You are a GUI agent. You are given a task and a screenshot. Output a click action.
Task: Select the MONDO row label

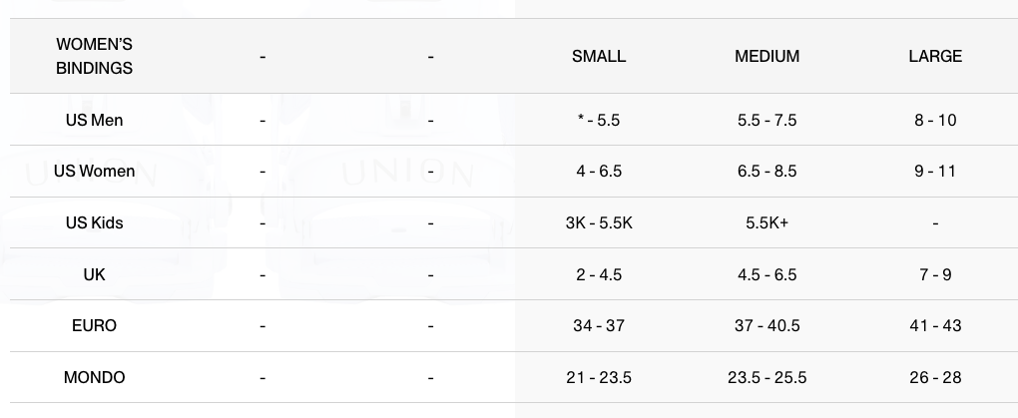94,378
